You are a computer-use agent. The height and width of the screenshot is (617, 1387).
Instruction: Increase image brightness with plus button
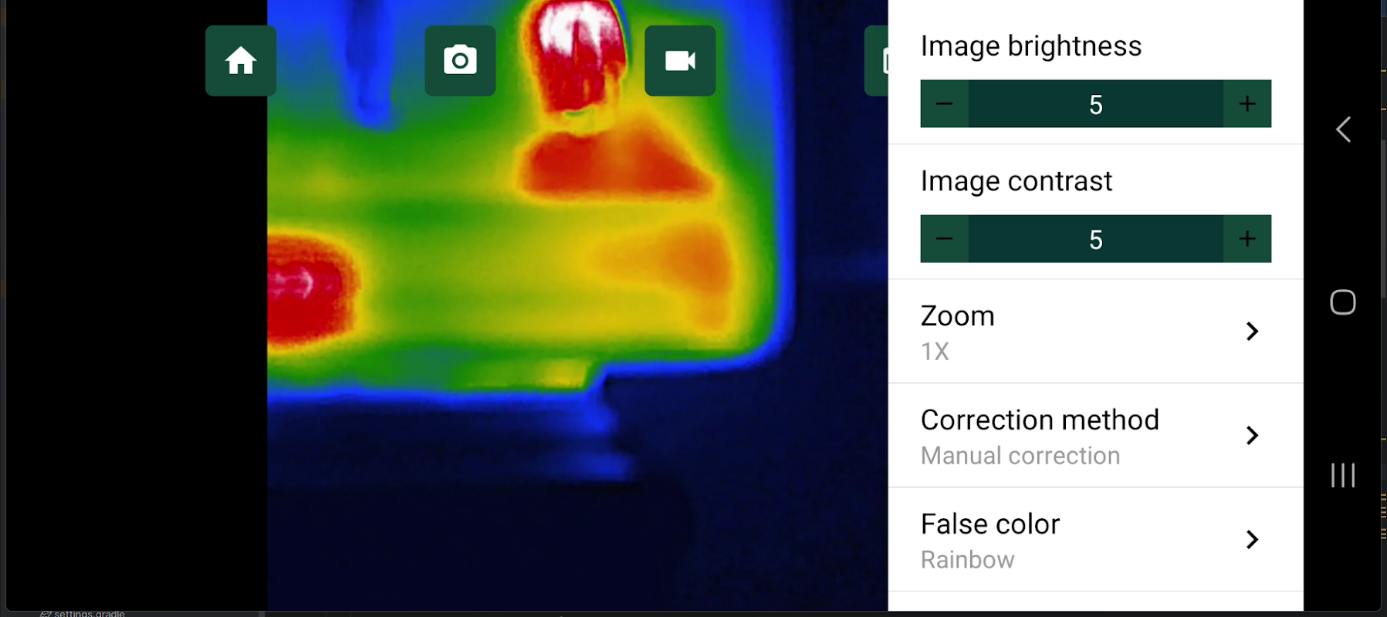(1247, 104)
